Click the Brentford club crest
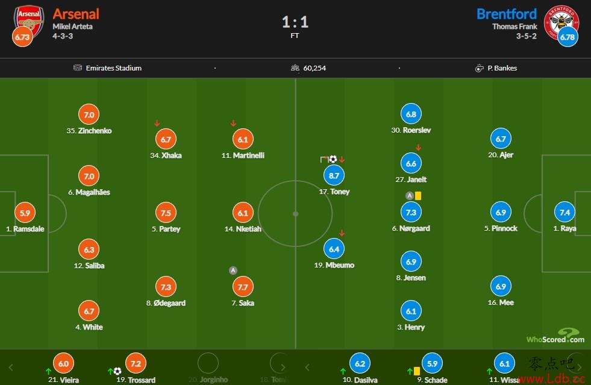Image resolution: width=591 pixels, height=385 pixels. click(561, 22)
